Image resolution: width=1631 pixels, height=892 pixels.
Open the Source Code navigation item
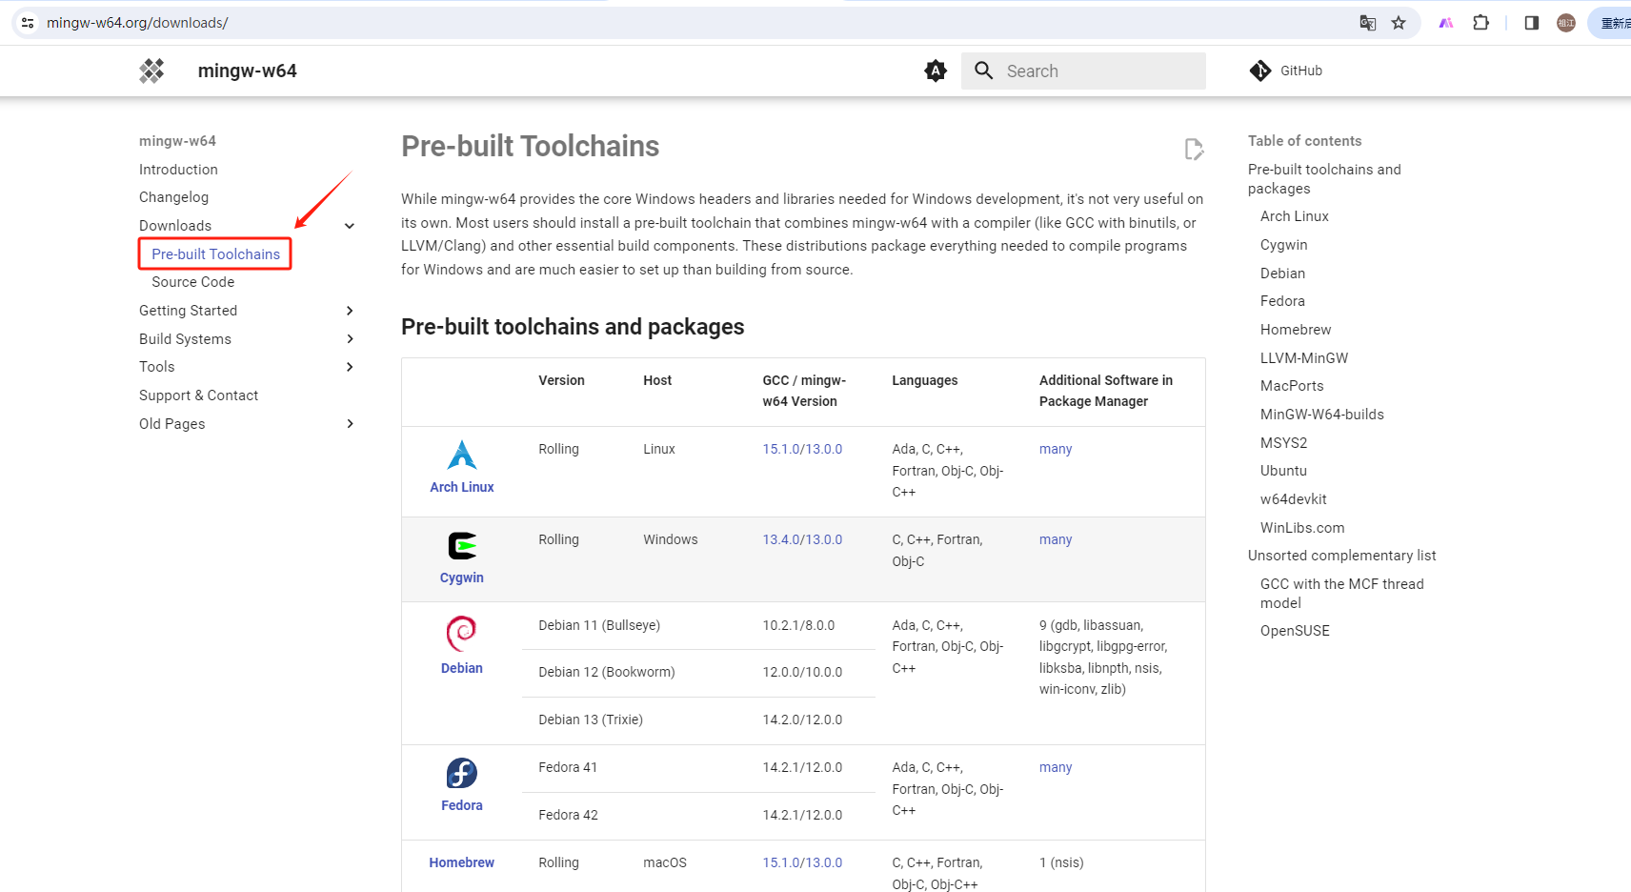192,282
